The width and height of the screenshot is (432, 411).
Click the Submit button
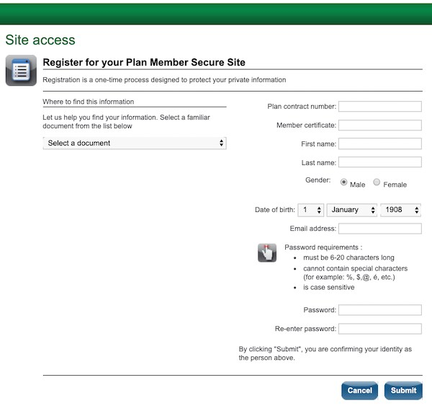tap(403, 390)
